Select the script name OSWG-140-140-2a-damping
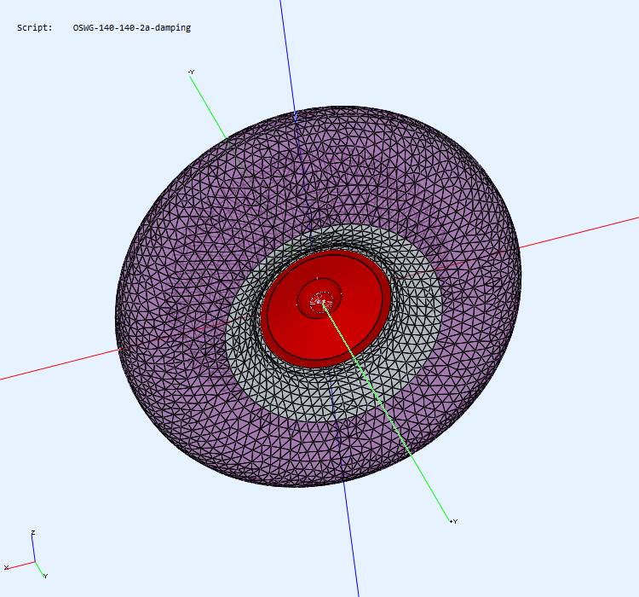Viewport: 639px width, 597px height. pyautogui.click(x=131, y=28)
